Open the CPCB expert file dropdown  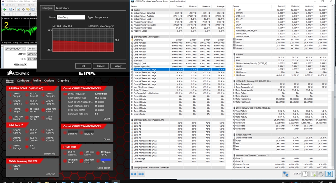coord(32,49)
